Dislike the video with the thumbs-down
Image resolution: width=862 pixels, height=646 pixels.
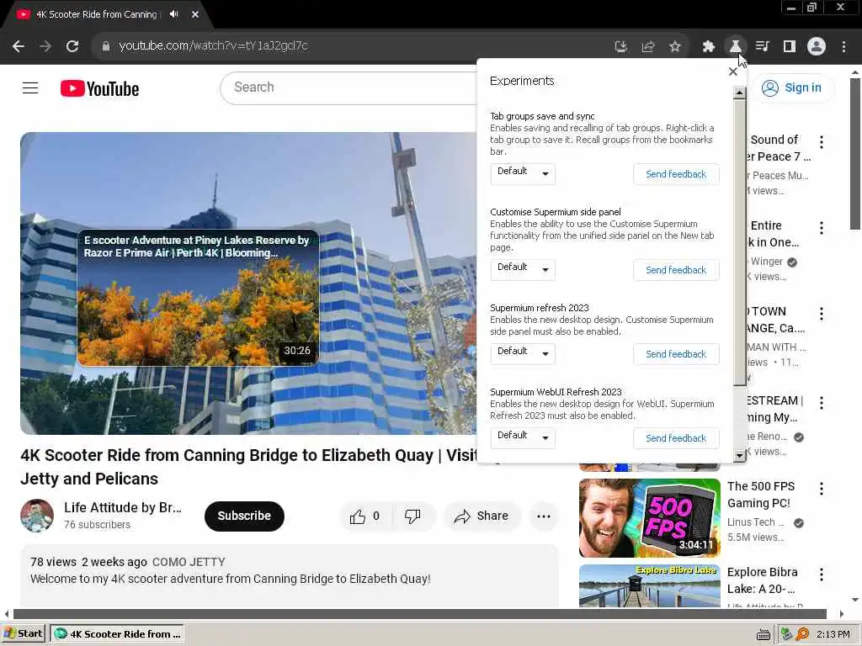412,516
